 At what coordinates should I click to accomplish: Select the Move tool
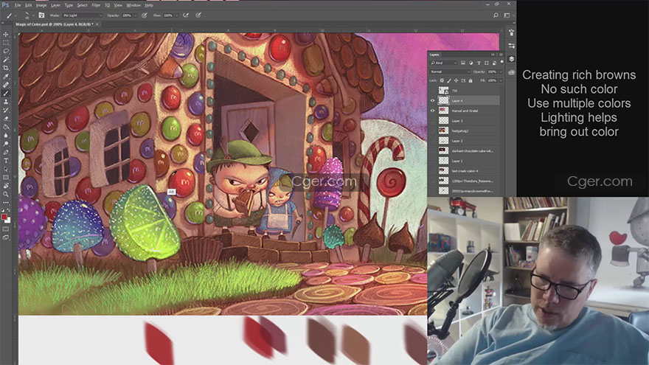[x=6, y=35]
